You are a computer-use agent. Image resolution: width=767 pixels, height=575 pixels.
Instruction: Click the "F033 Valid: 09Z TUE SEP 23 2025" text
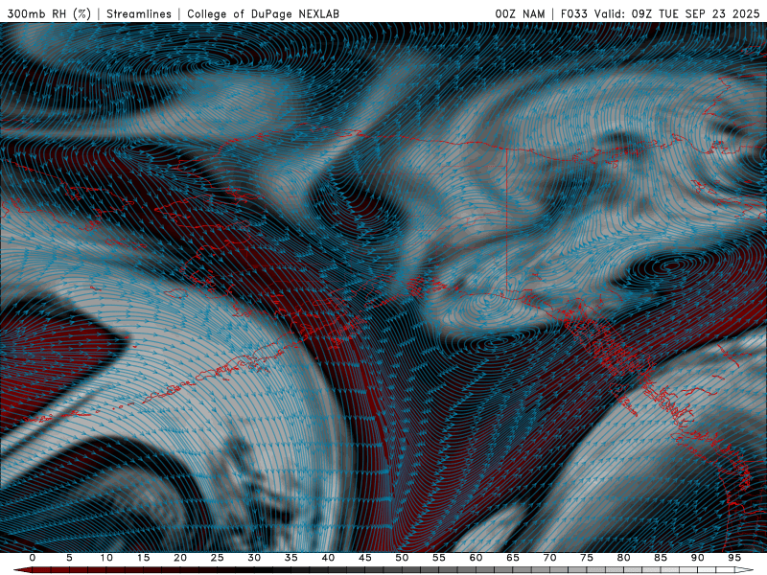click(x=660, y=13)
